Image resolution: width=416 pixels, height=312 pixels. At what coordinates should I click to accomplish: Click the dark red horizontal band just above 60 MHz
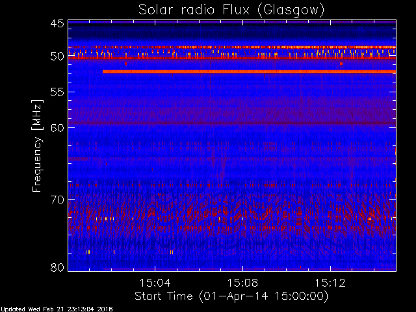click(x=232, y=123)
